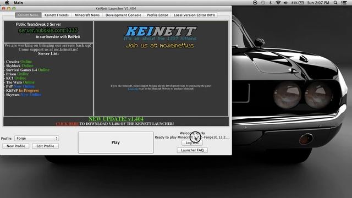Click the Ready to play Minecraft status text

point(192,137)
